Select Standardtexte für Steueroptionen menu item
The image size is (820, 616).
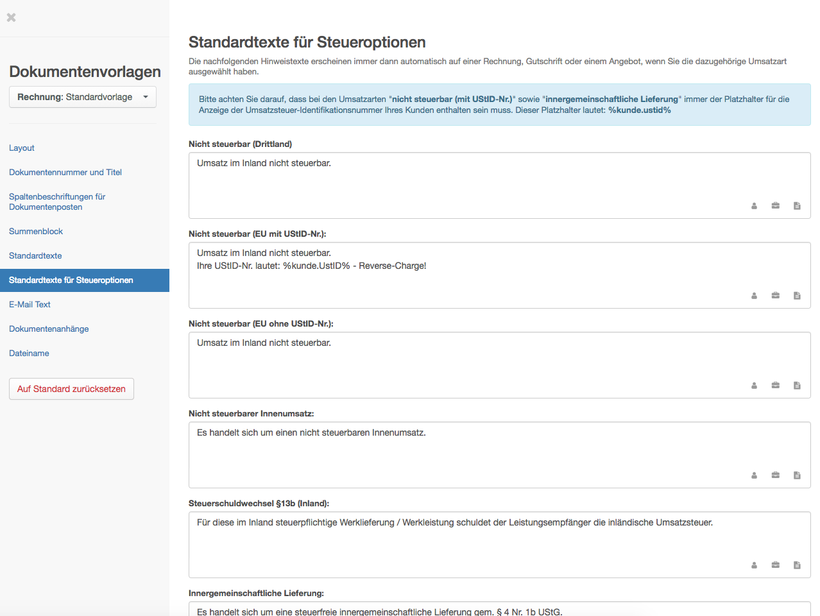[x=85, y=280]
